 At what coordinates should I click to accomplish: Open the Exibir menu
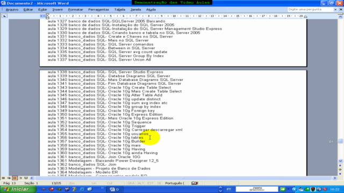pos(42,10)
